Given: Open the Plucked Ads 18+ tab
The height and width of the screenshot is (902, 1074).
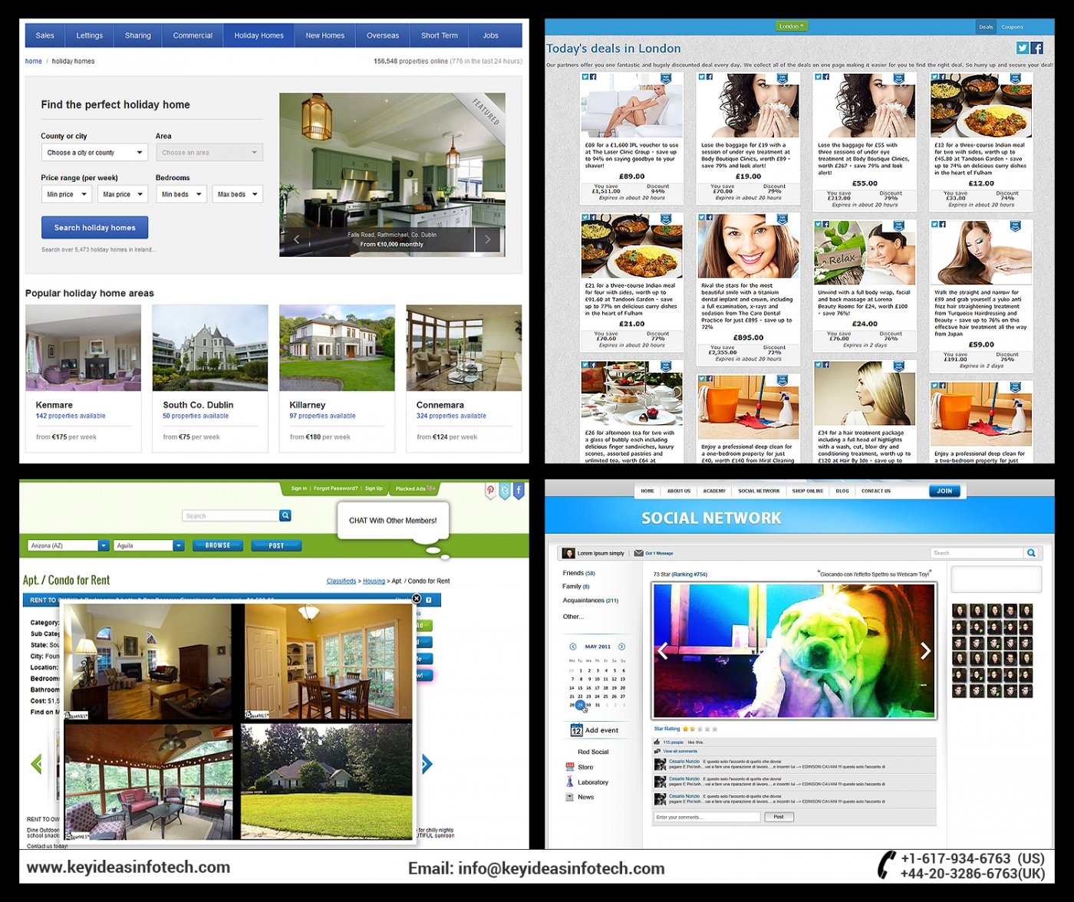Looking at the screenshot, I should [415, 488].
